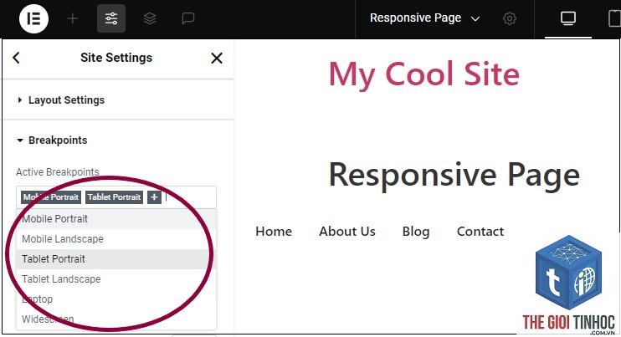Choose Tablet Landscape from breakpoint list
Screen dimensions: 621x337
(116, 279)
